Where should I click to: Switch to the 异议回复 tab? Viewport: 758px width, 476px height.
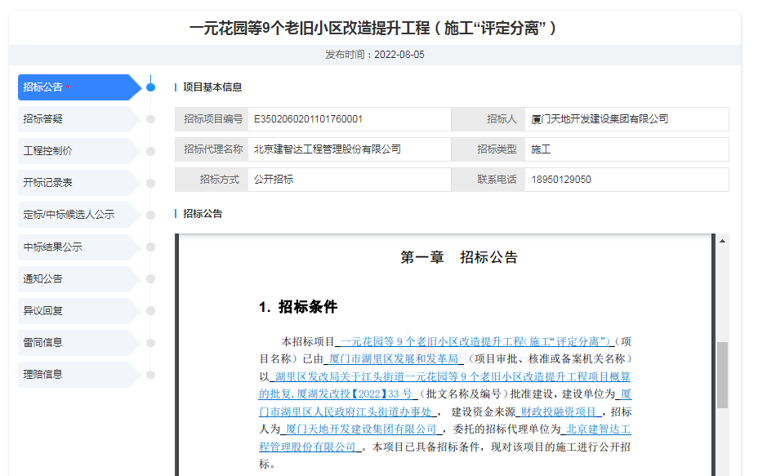click(x=74, y=310)
